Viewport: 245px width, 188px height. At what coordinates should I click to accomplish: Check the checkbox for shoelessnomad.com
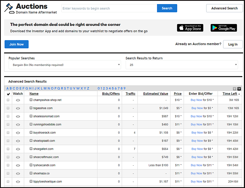click(x=8, y=116)
